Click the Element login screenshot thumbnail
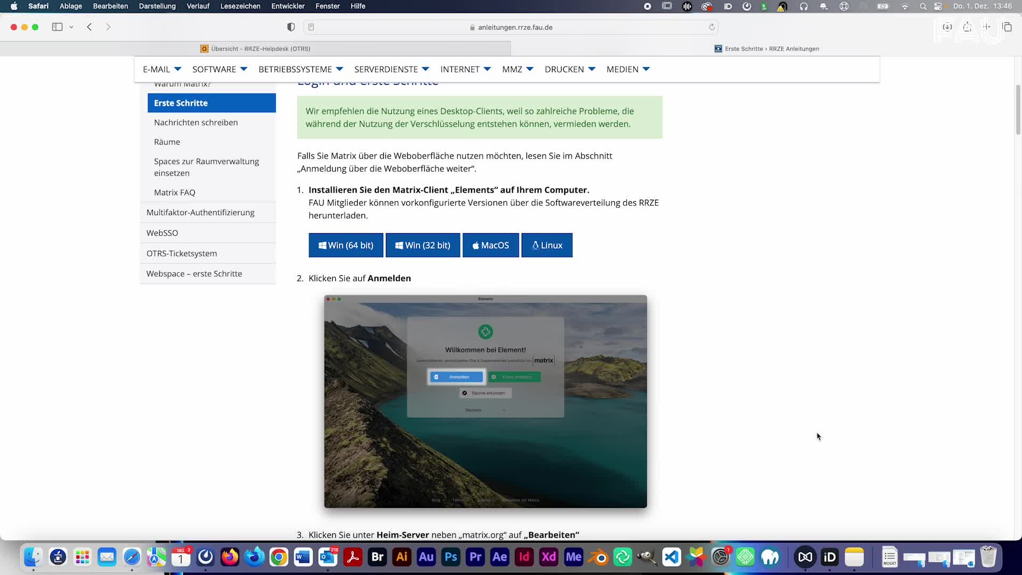The image size is (1022, 575). [x=485, y=401]
